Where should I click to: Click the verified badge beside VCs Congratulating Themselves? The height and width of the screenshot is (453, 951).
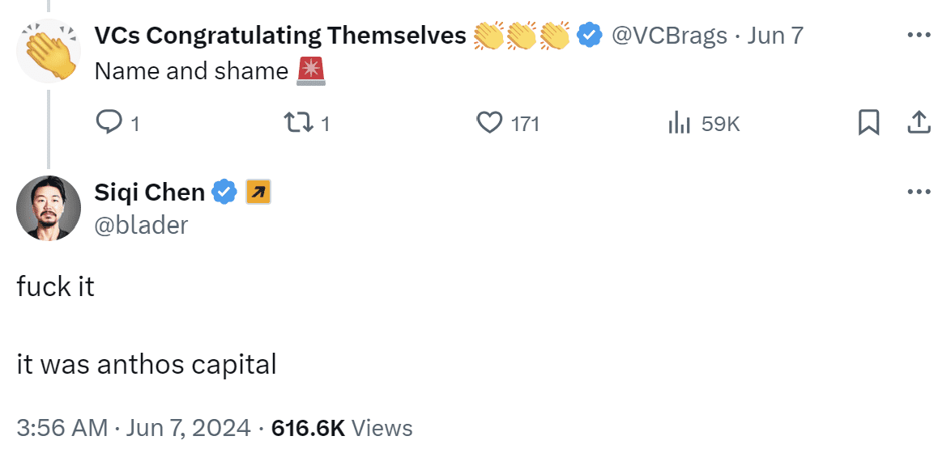pos(589,36)
